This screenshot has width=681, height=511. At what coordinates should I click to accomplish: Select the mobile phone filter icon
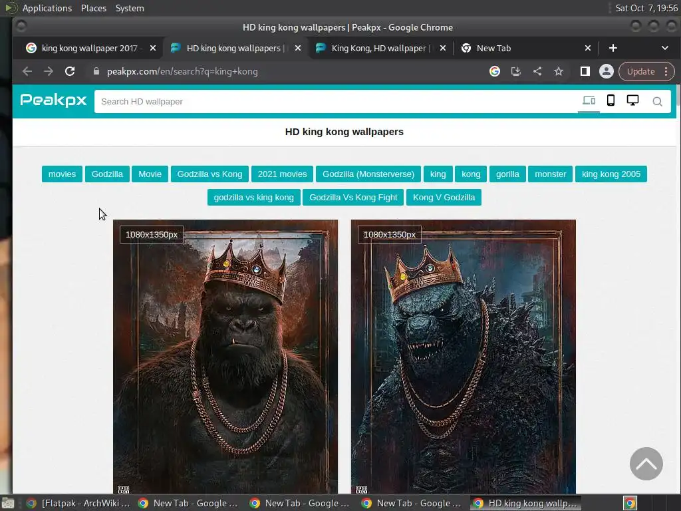[x=611, y=100]
